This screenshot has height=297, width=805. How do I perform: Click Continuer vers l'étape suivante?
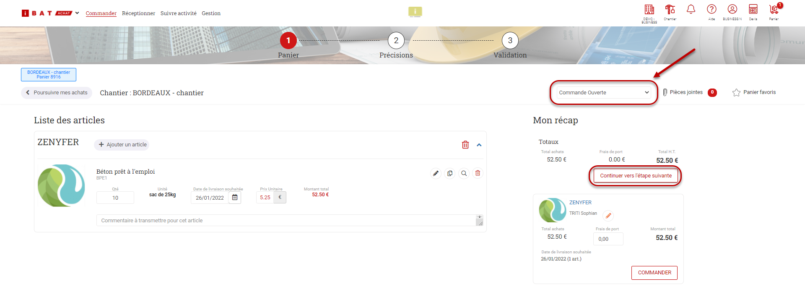(x=636, y=176)
